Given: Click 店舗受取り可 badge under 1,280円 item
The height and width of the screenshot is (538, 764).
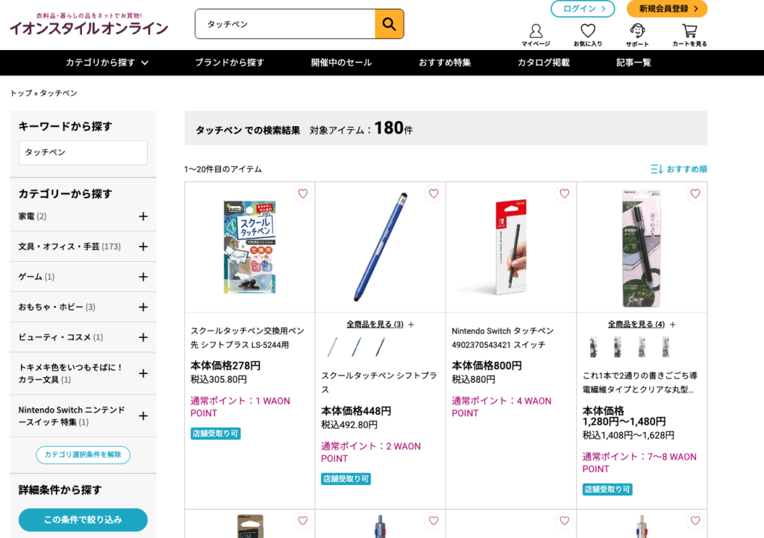Looking at the screenshot, I should pyautogui.click(x=607, y=489).
